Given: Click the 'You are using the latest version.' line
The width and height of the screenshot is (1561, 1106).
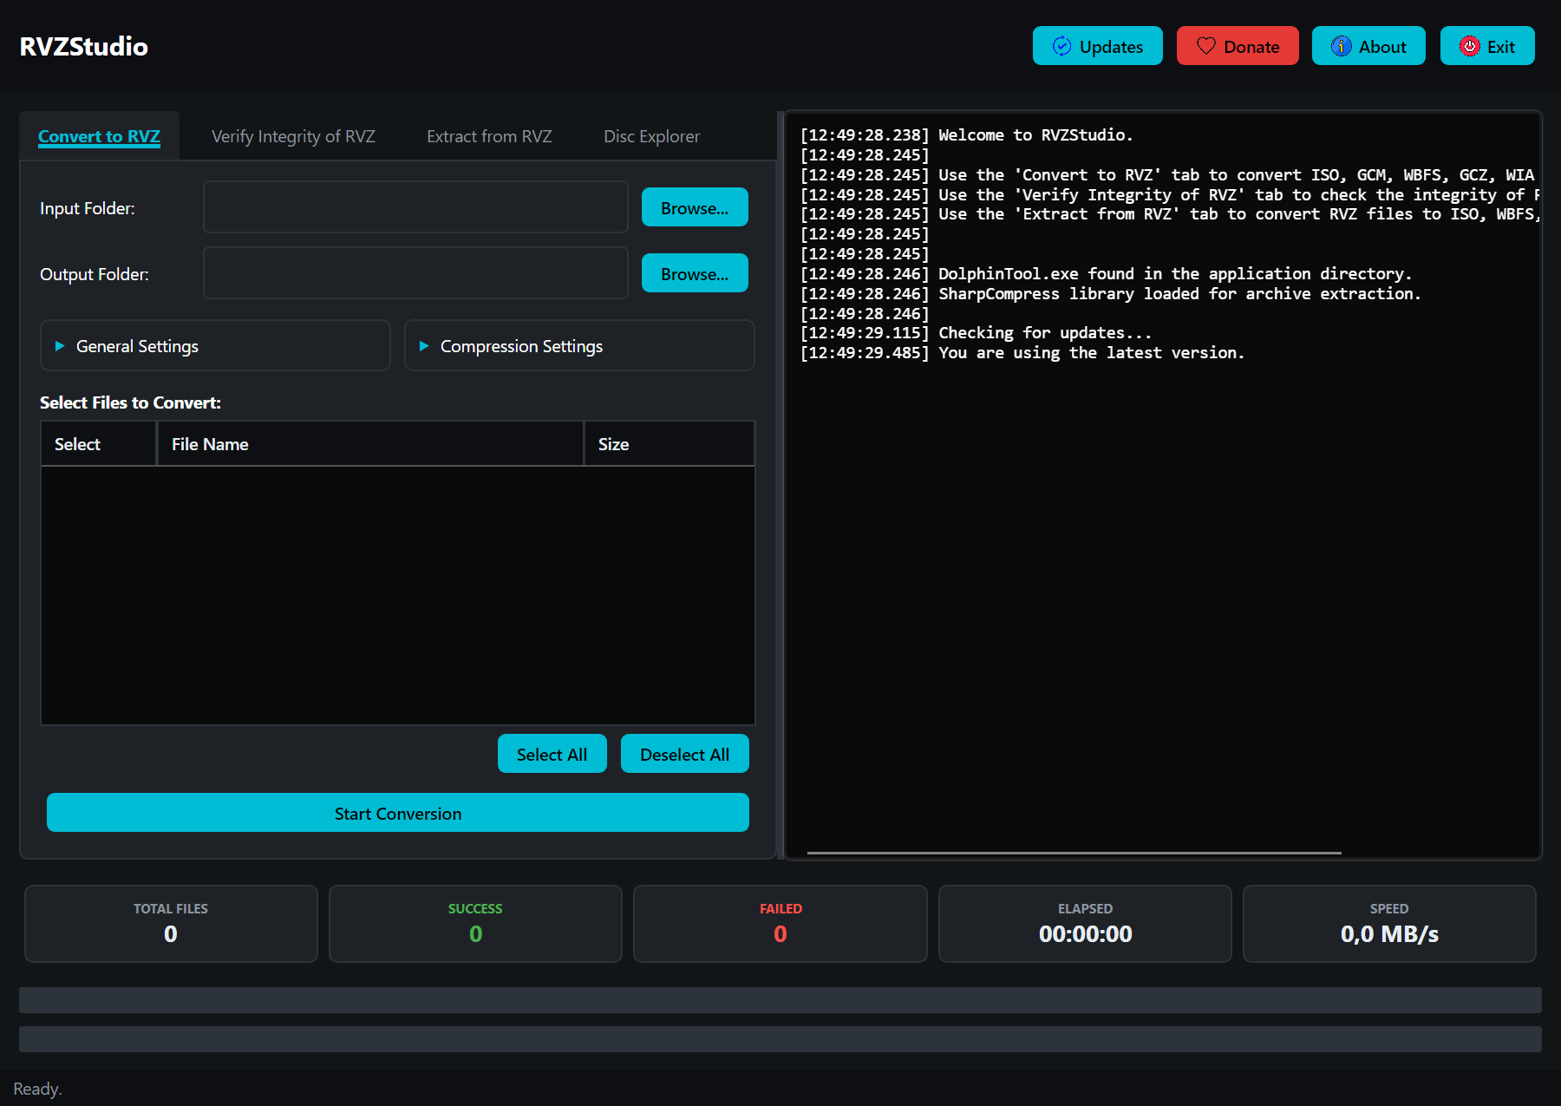Looking at the screenshot, I should coord(1022,353).
